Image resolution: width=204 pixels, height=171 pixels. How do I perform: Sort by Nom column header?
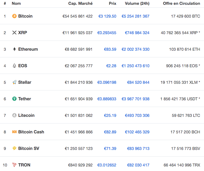(16, 3)
